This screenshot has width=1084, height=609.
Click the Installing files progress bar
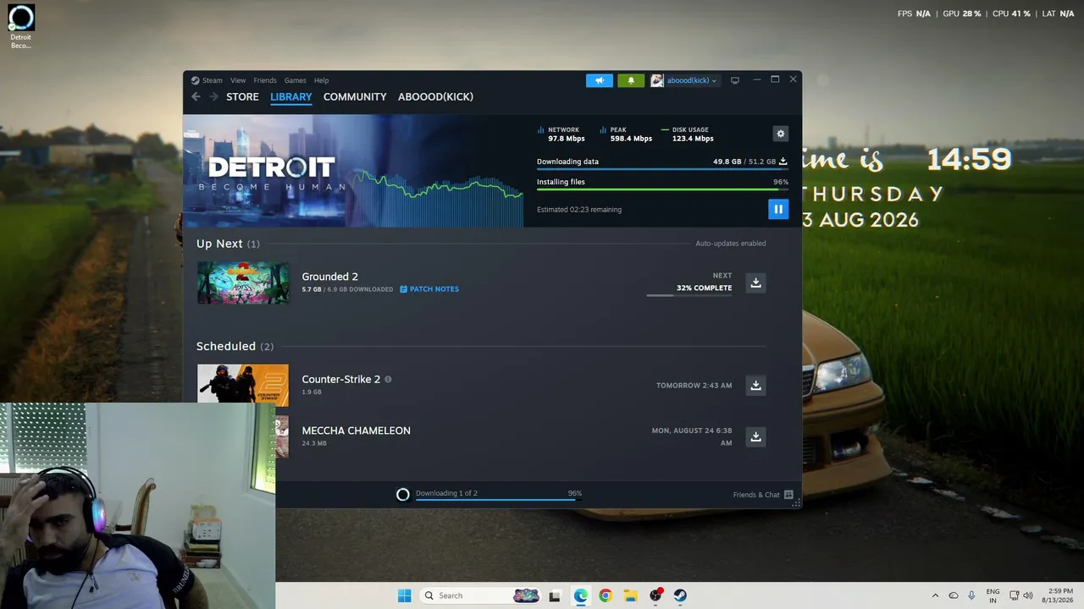point(662,189)
